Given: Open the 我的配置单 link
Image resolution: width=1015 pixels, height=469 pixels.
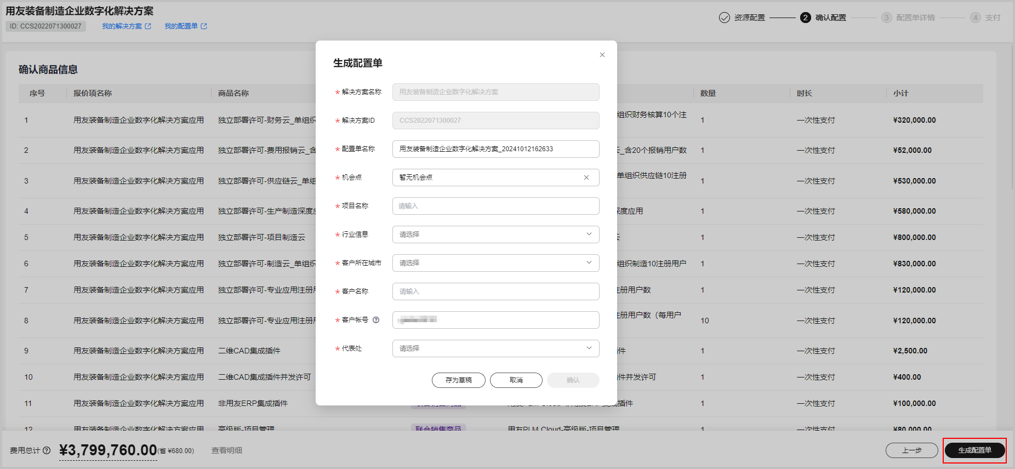Looking at the screenshot, I should tap(181, 26).
